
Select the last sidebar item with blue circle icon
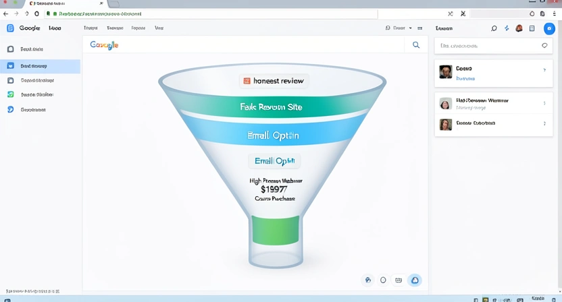[x=40, y=109]
